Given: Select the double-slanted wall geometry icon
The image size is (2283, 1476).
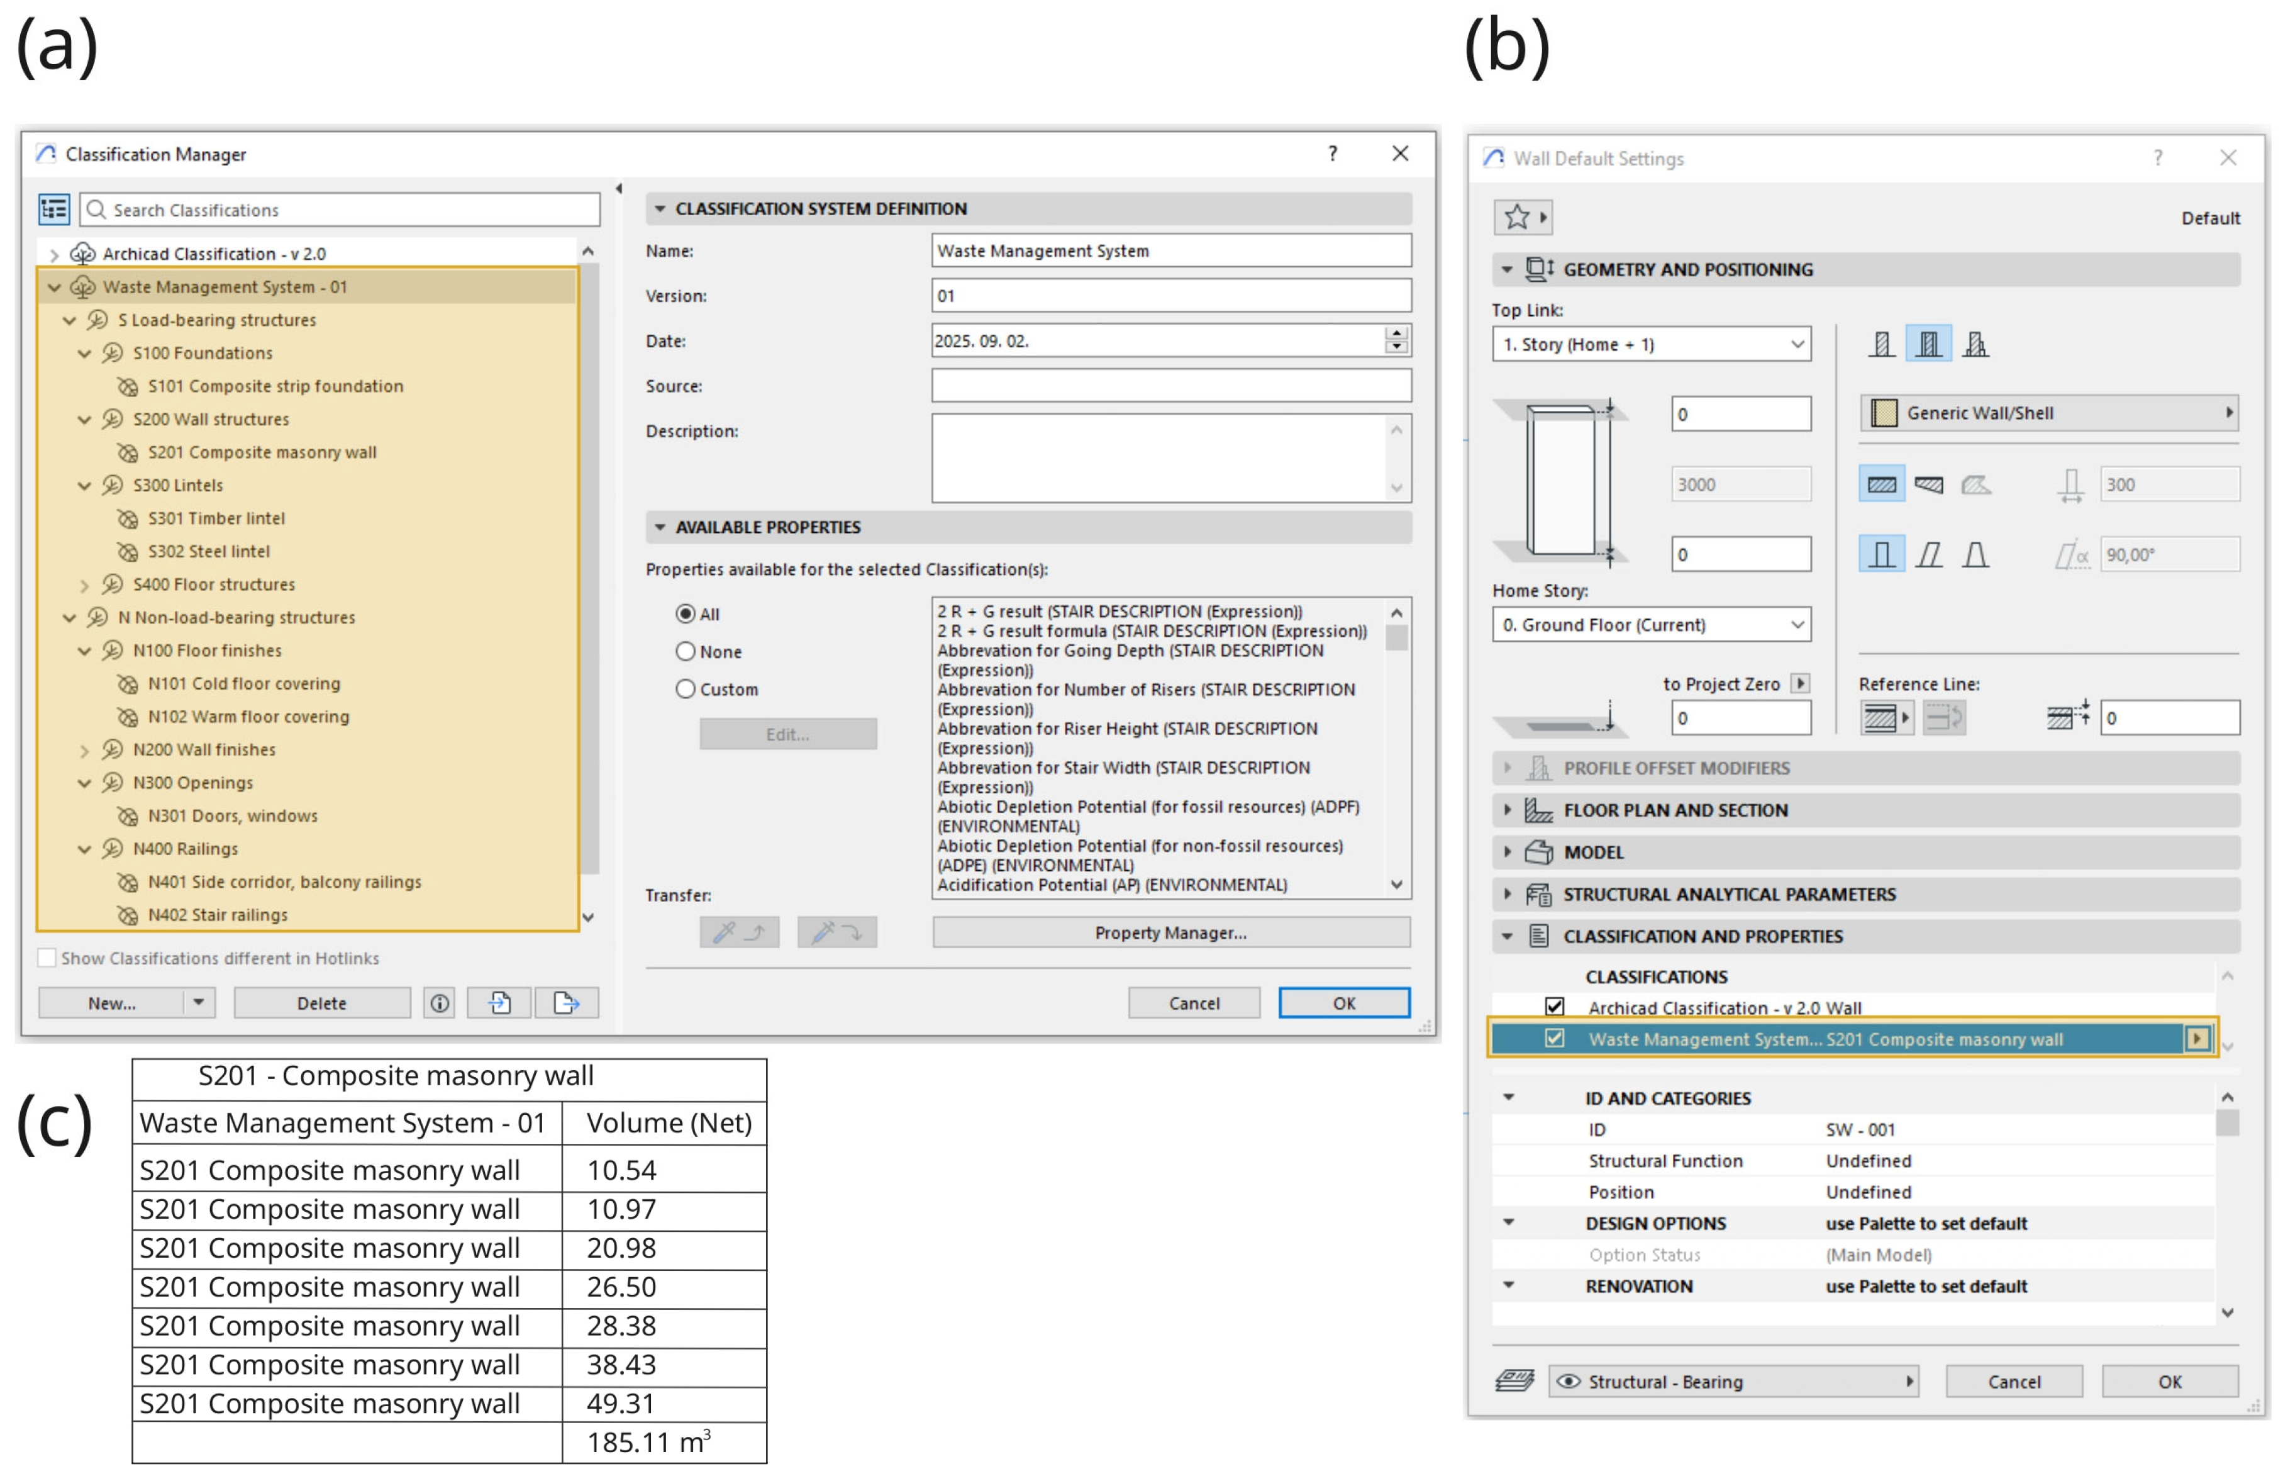Looking at the screenshot, I should (1975, 554).
